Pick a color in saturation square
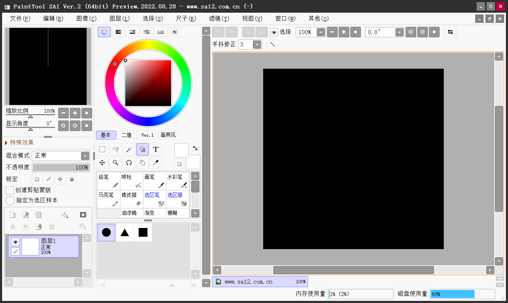The height and width of the screenshot is (303, 508). click(148, 83)
